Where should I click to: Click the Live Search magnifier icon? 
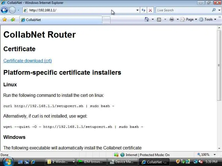(x=214, y=10)
